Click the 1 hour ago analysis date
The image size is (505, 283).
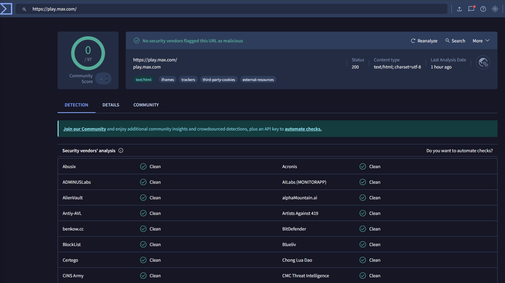[x=441, y=67]
